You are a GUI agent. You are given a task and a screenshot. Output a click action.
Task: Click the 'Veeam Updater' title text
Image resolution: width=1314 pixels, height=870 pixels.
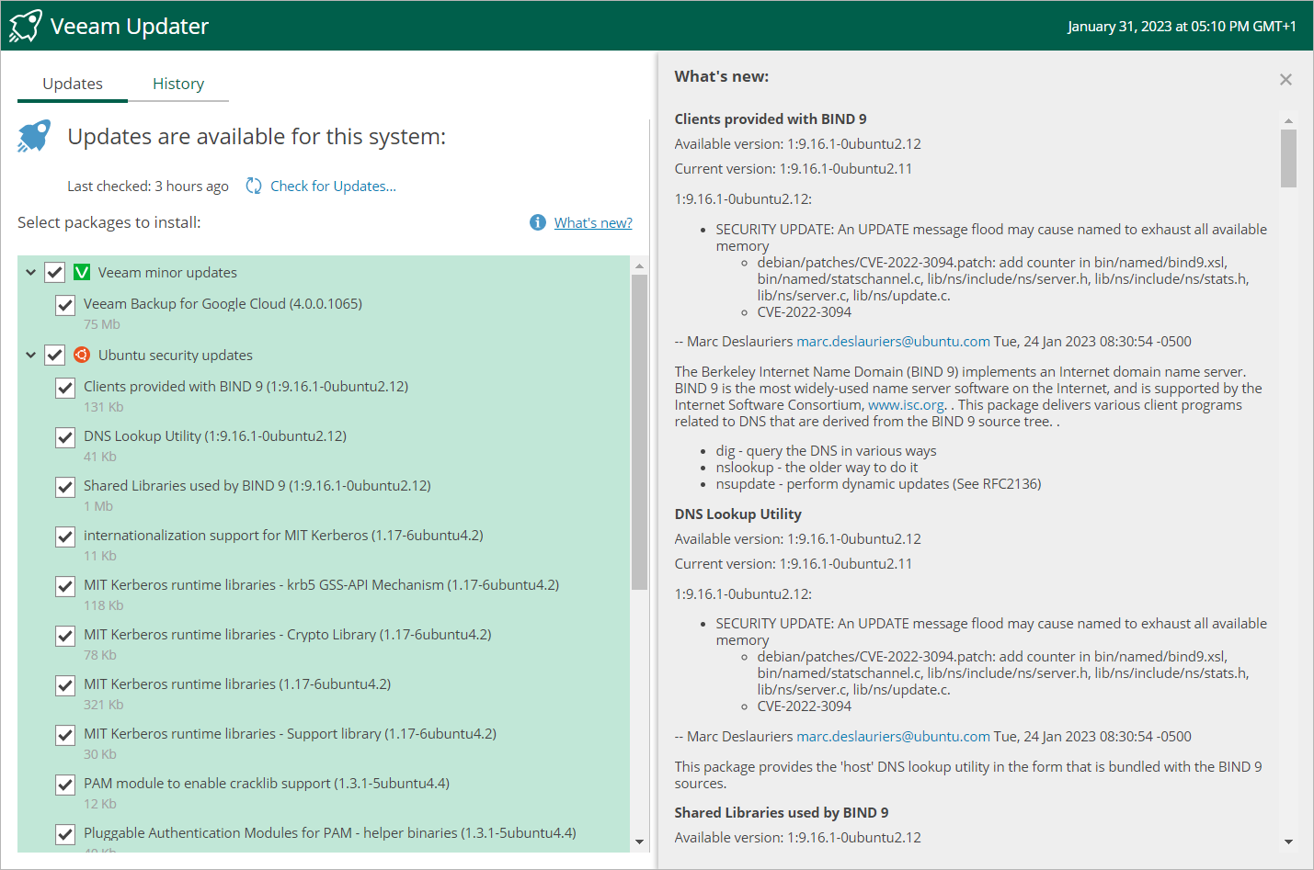tap(130, 26)
